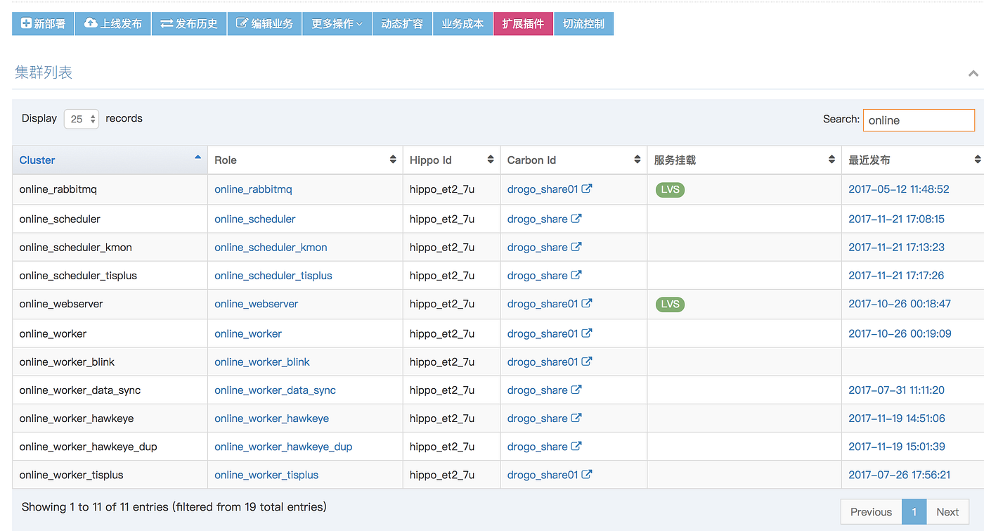Sort table by Hippo Id column
The width and height of the screenshot is (984, 531).
451,160
